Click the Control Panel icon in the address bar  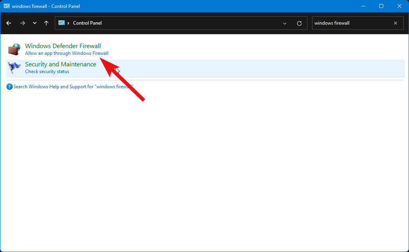[62, 23]
